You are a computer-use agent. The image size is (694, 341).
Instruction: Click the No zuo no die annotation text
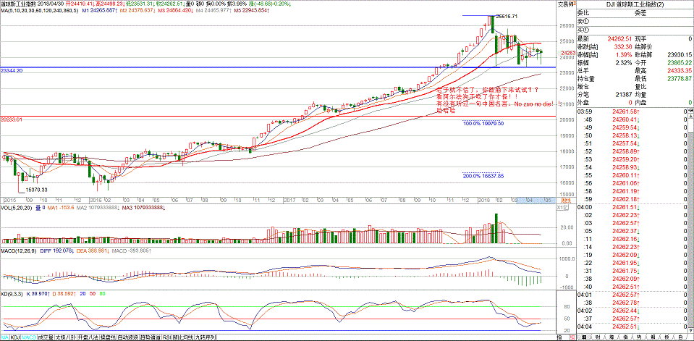point(536,104)
